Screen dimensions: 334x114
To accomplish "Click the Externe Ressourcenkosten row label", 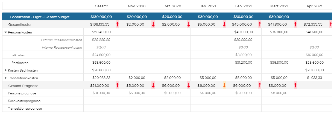I will point(61,40).
